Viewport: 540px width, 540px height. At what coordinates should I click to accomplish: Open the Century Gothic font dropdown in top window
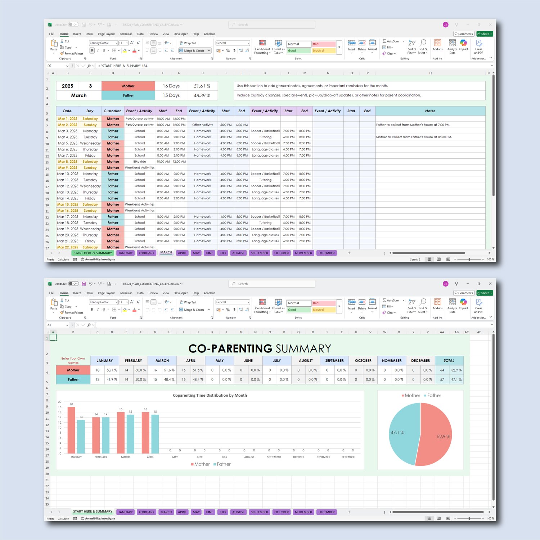[116, 43]
